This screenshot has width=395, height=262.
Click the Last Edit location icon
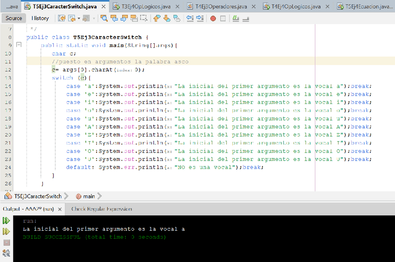(x=61, y=18)
